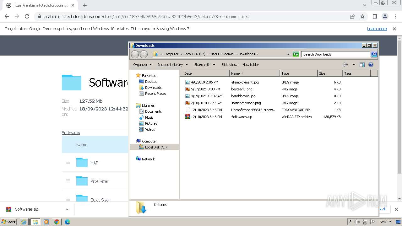Click the share page icon in address bar
Screen dimensions: 402x226
(x=352, y=17)
